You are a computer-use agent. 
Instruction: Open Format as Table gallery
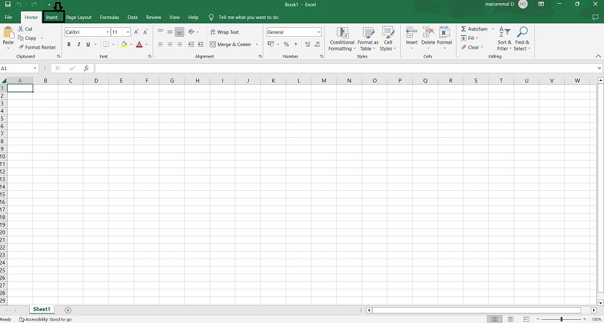tap(368, 39)
